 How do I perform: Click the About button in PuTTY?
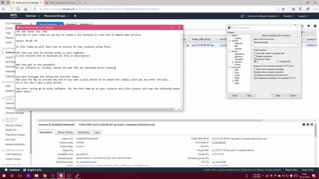tap(235, 95)
